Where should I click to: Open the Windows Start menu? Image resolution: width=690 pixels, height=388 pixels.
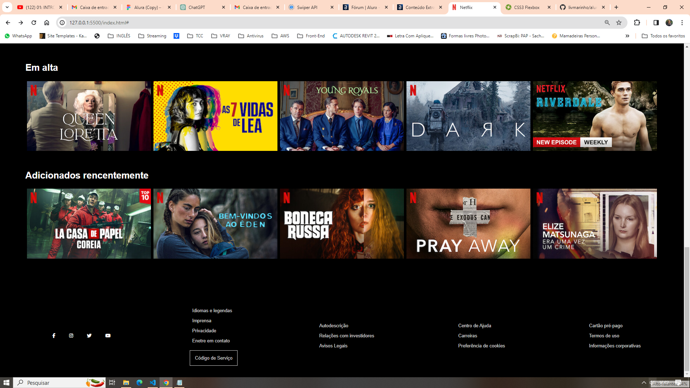pyautogui.click(x=6, y=383)
